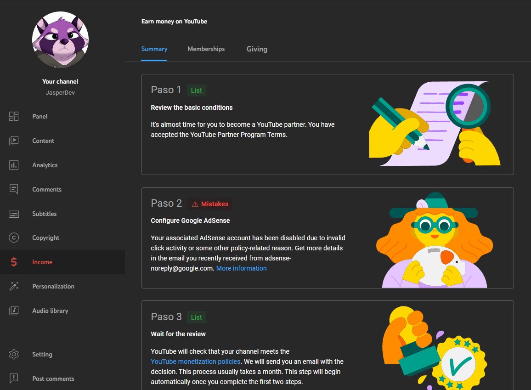Screen dimensions: 531x390
Task: Open Personalization label in sidebar
Action: click(53, 286)
